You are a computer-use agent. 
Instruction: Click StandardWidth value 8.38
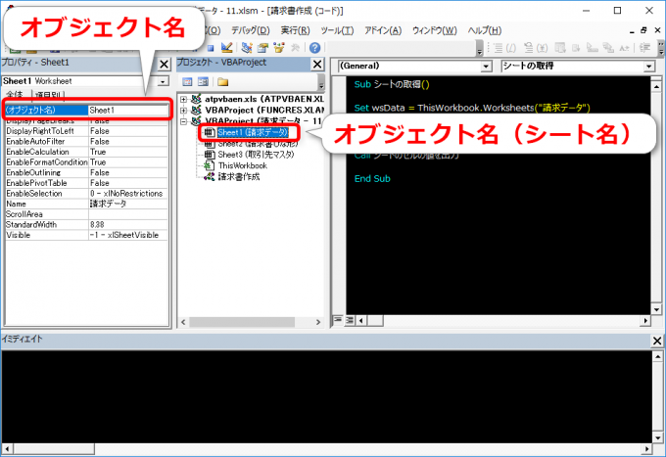coord(128,224)
